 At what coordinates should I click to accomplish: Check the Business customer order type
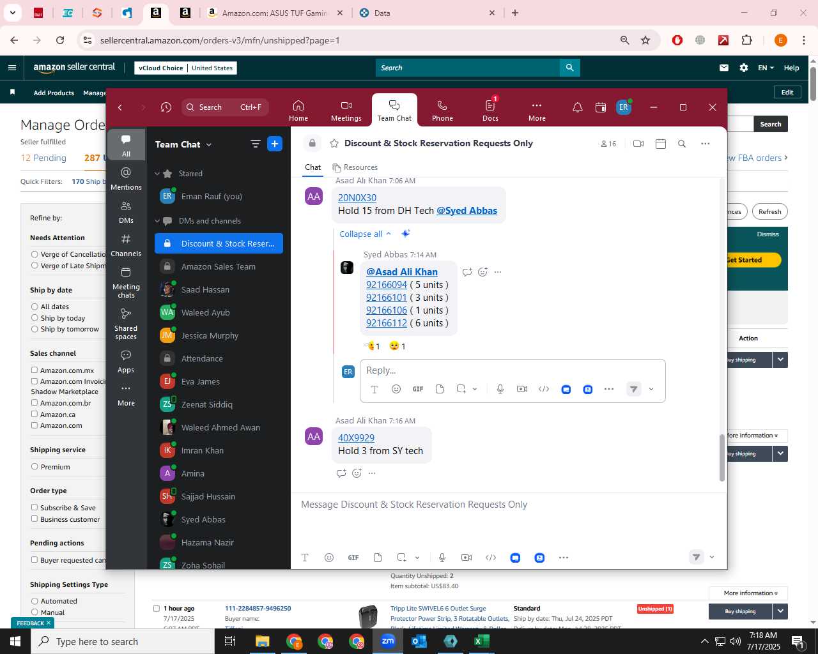(x=35, y=519)
